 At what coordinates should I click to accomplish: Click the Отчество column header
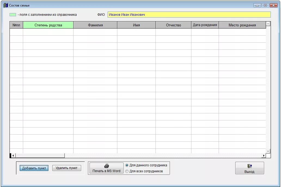pos(173,25)
